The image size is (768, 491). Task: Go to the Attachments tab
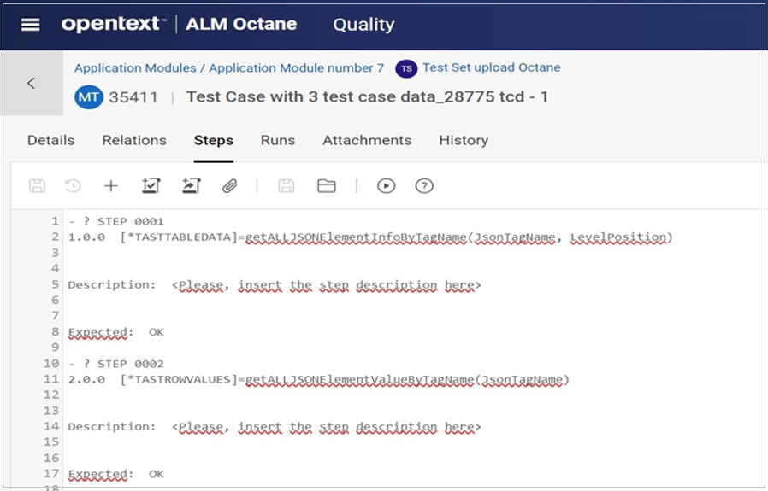[x=367, y=140]
